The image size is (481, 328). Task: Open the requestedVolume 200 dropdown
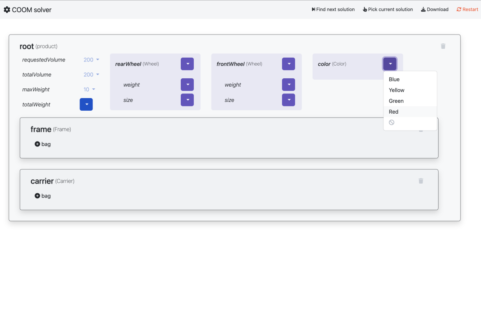point(91,60)
